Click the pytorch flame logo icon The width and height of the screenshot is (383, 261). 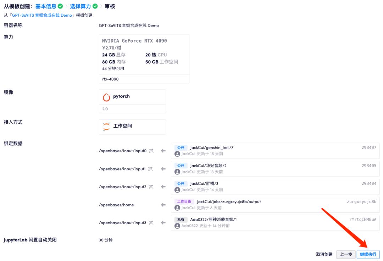(x=106, y=97)
